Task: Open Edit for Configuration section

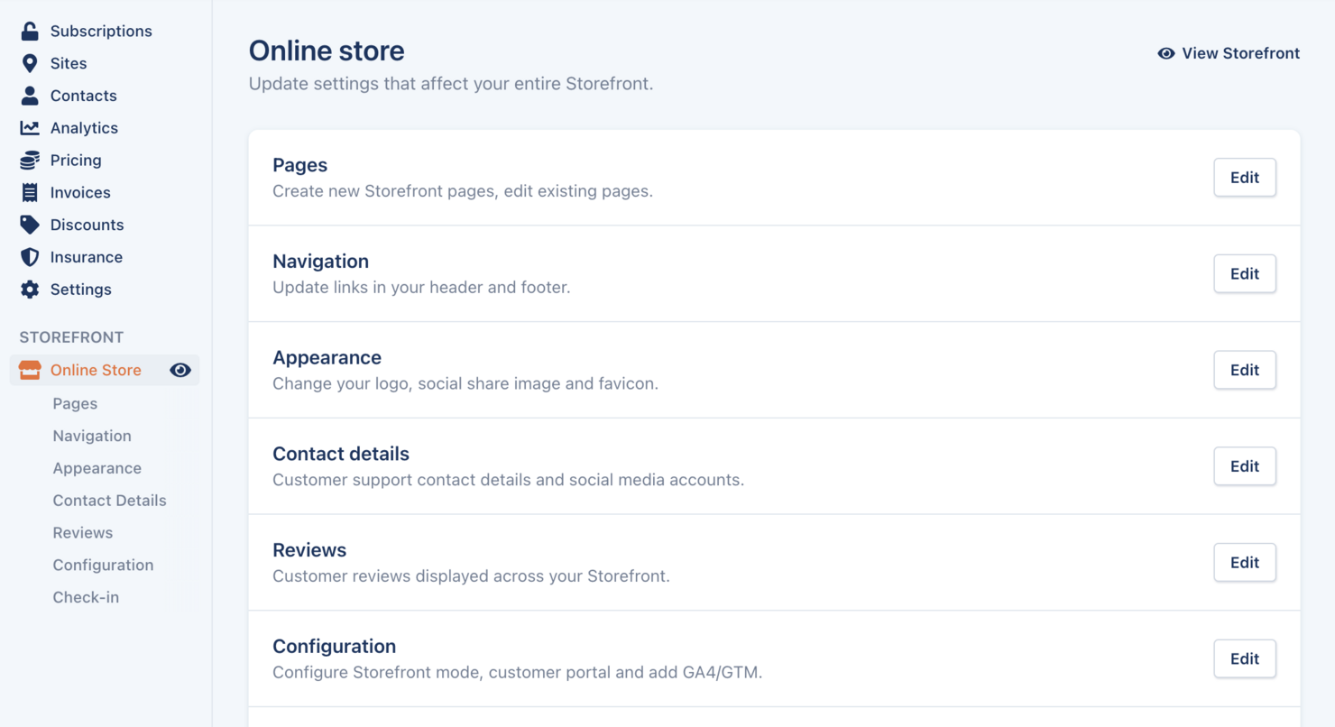Action: point(1244,658)
